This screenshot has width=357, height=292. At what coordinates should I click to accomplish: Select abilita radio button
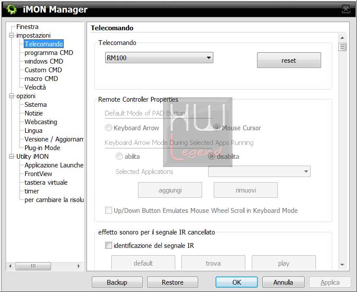(119, 156)
